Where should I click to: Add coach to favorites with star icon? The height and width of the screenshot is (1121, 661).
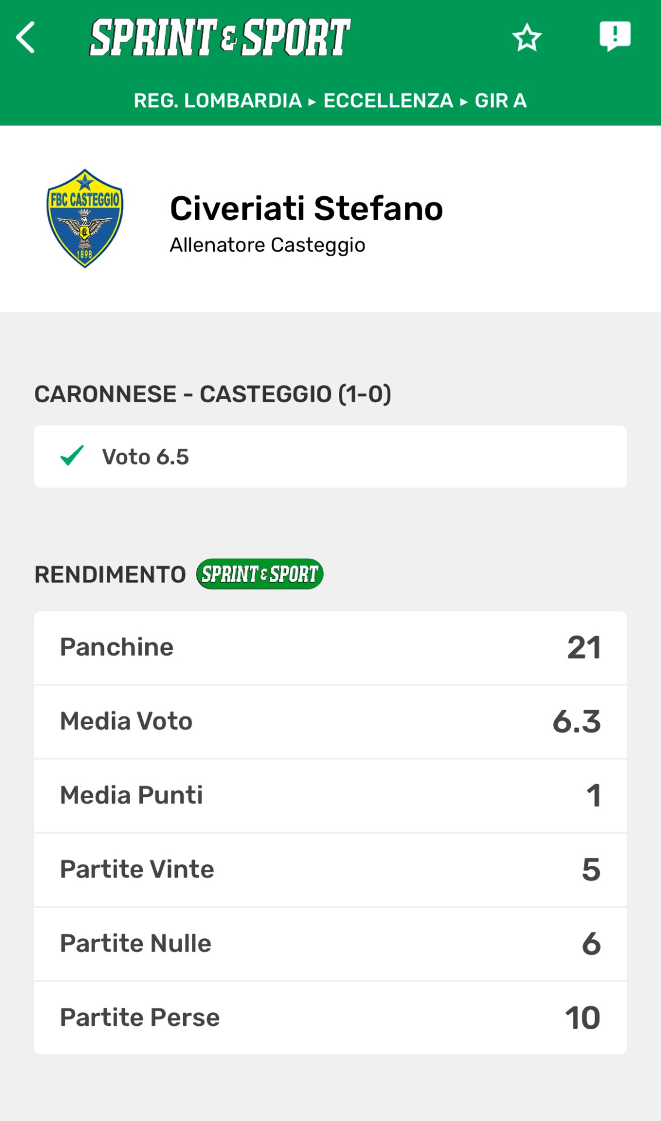[x=527, y=37]
